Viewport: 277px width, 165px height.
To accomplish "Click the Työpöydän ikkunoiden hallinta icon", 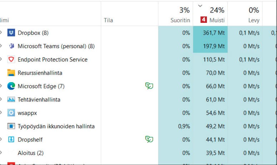I will (x=11, y=126).
